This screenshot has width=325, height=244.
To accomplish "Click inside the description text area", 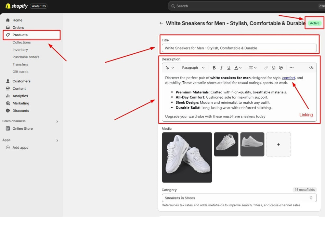I will click(x=239, y=97).
